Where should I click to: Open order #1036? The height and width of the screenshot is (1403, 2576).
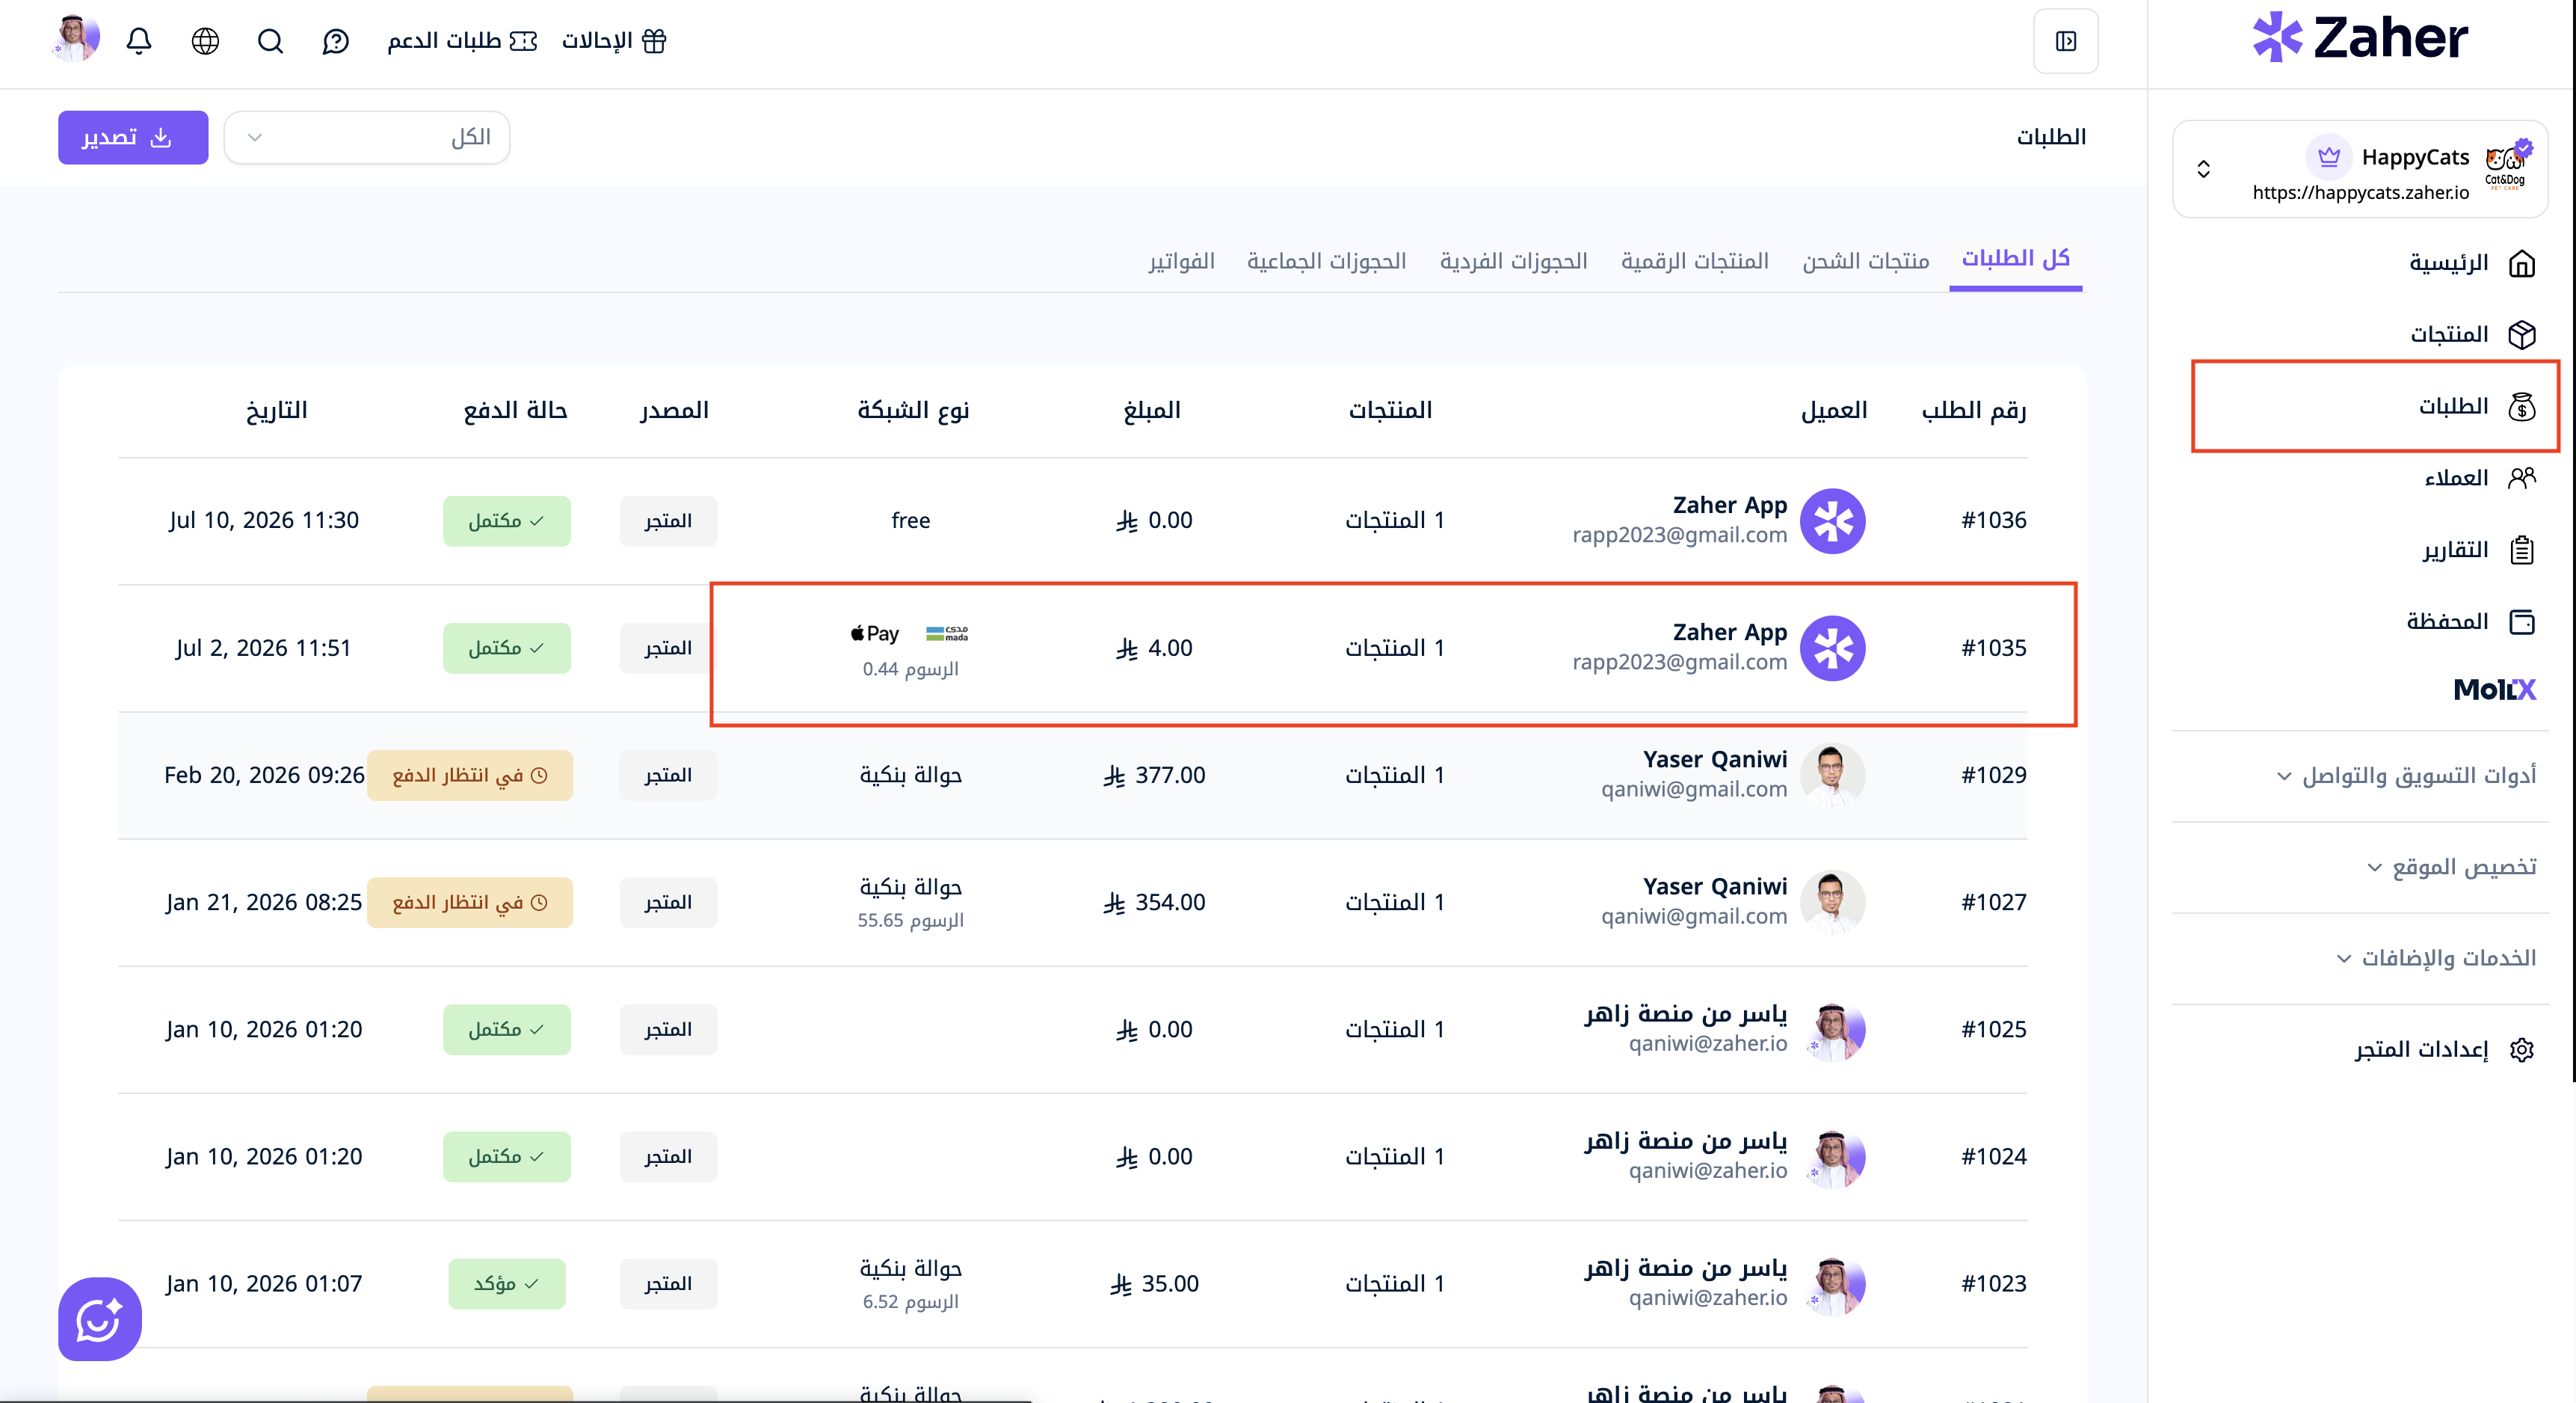click(x=1994, y=521)
